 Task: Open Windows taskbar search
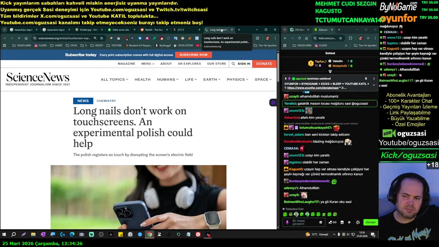click(14, 235)
